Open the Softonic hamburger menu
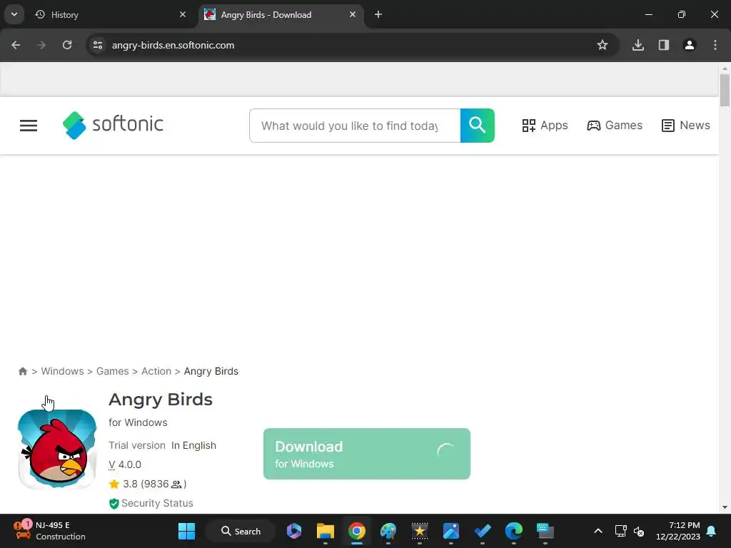 29,126
